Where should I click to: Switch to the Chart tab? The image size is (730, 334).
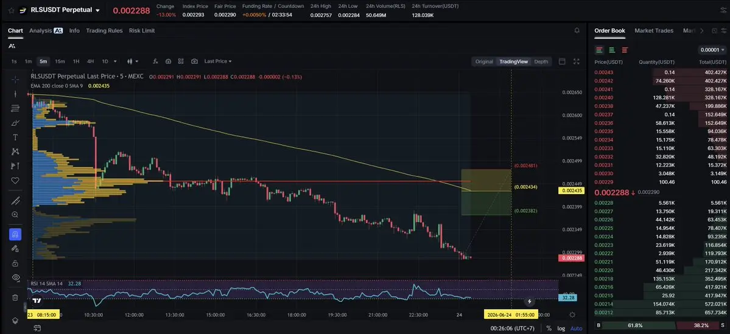click(x=15, y=30)
